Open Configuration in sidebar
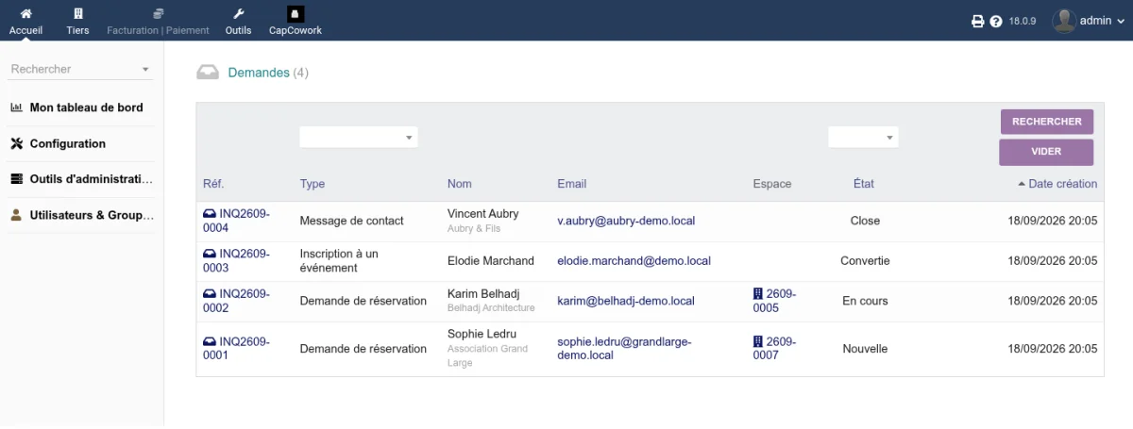1133x429 pixels. pos(68,143)
